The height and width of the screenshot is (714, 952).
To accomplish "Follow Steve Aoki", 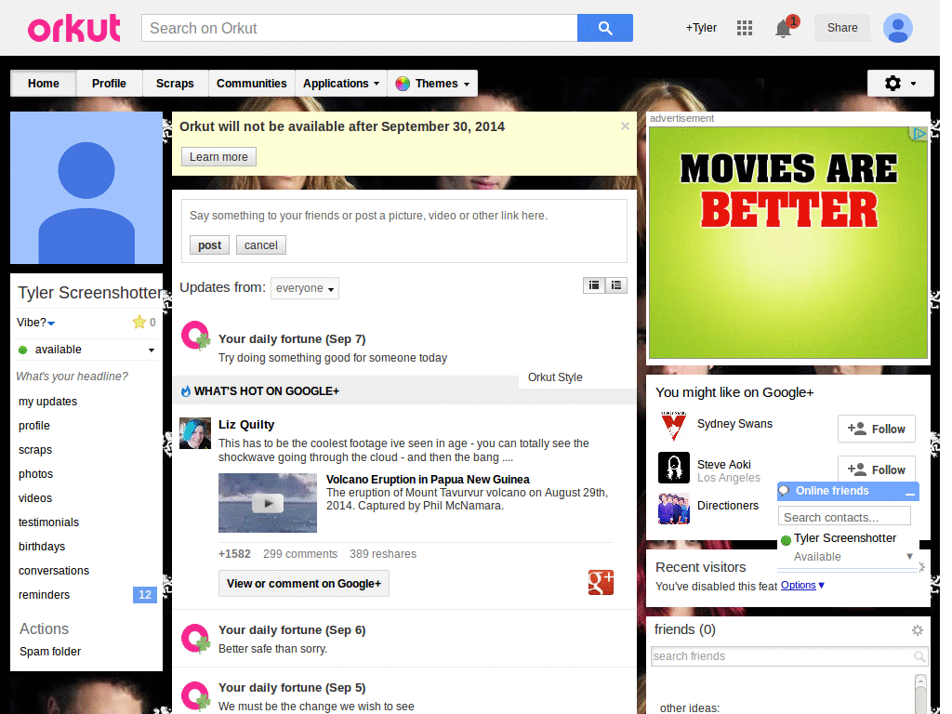I will point(876,469).
